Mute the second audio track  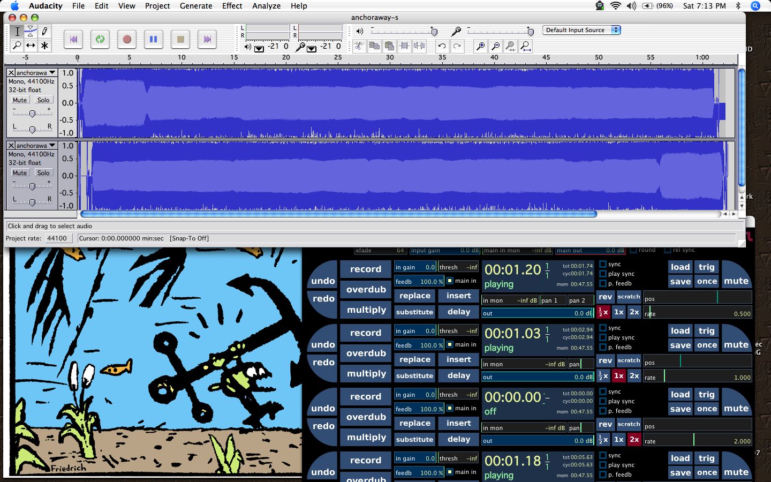[20, 173]
